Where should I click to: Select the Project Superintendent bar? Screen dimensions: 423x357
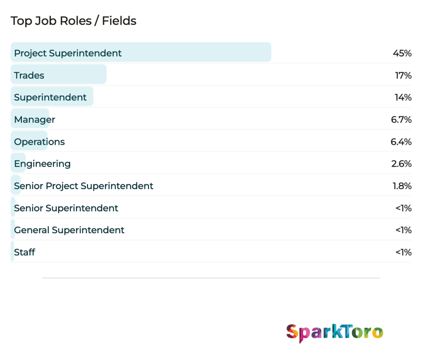[x=141, y=52]
